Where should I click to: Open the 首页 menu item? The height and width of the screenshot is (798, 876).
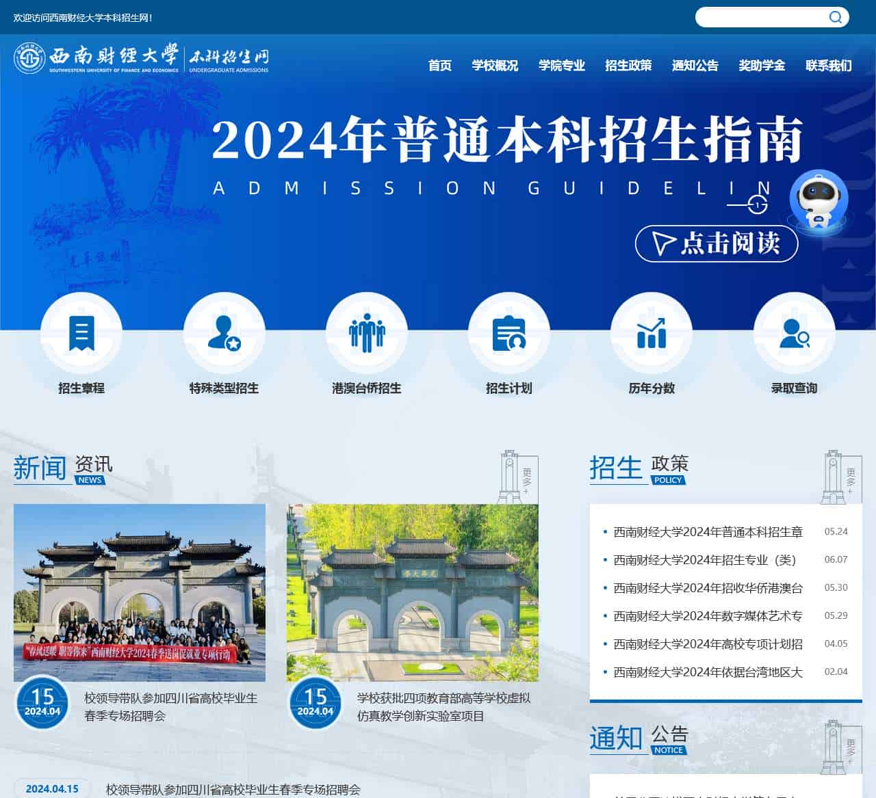440,66
